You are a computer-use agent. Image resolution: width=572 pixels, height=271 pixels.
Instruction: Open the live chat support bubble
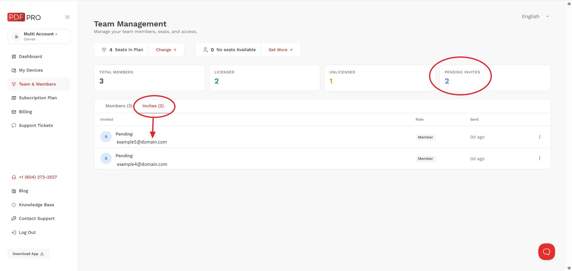[x=546, y=252]
